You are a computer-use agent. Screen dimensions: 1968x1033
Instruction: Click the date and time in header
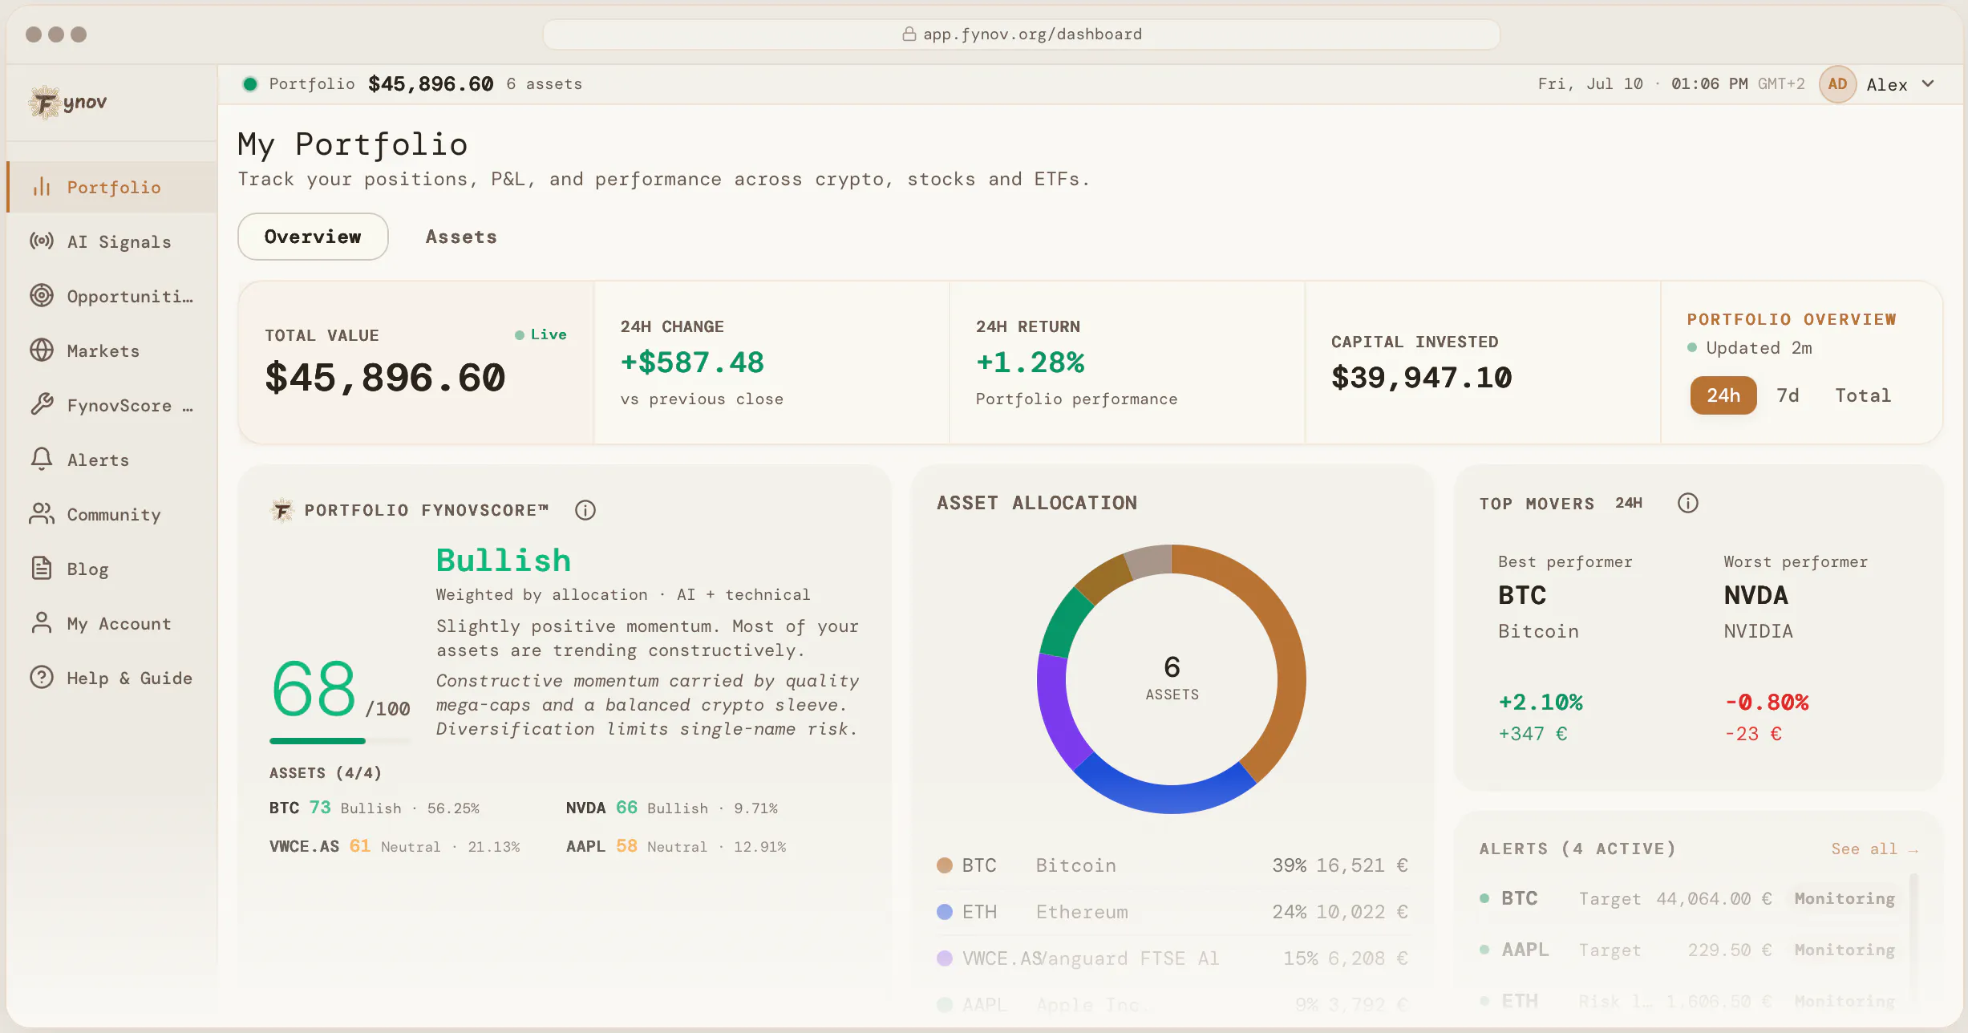[x=1671, y=84]
